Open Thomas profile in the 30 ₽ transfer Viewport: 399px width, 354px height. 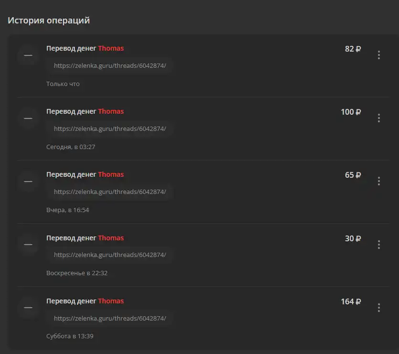point(111,238)
